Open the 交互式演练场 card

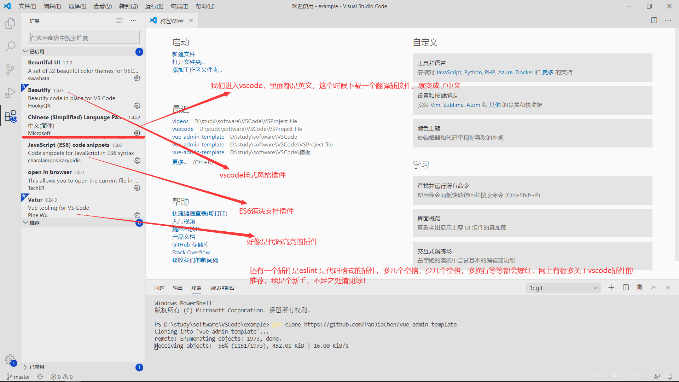[533, 256]
